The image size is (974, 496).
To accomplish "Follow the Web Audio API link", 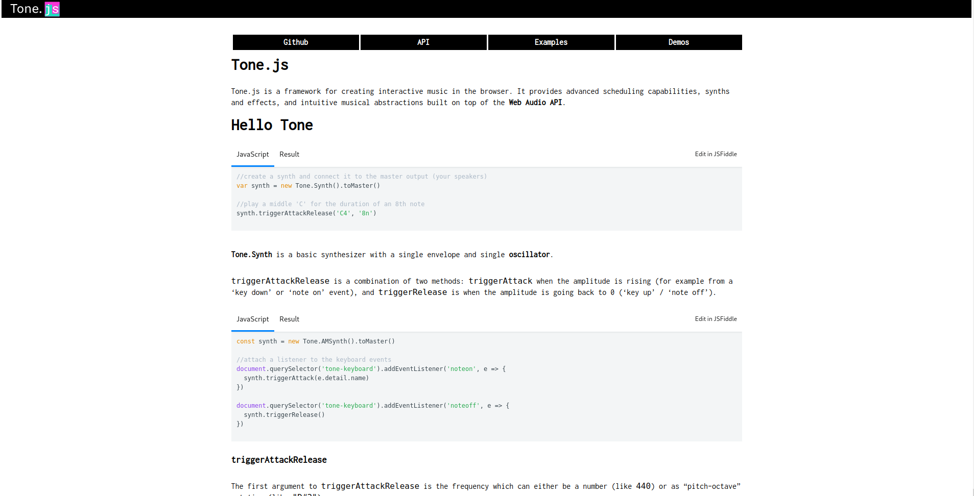I will 535,103.
